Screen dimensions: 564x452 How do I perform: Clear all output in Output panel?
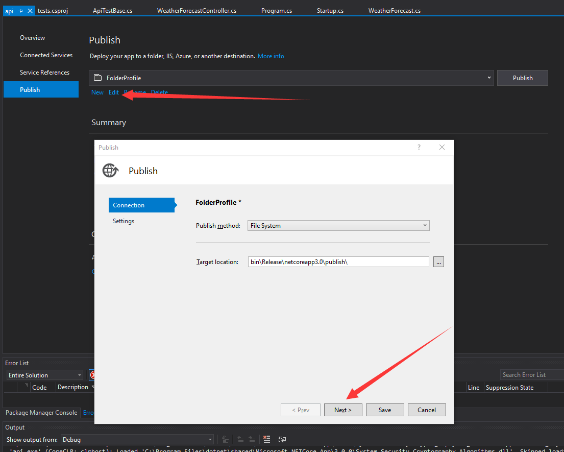(x=266, y=439)
